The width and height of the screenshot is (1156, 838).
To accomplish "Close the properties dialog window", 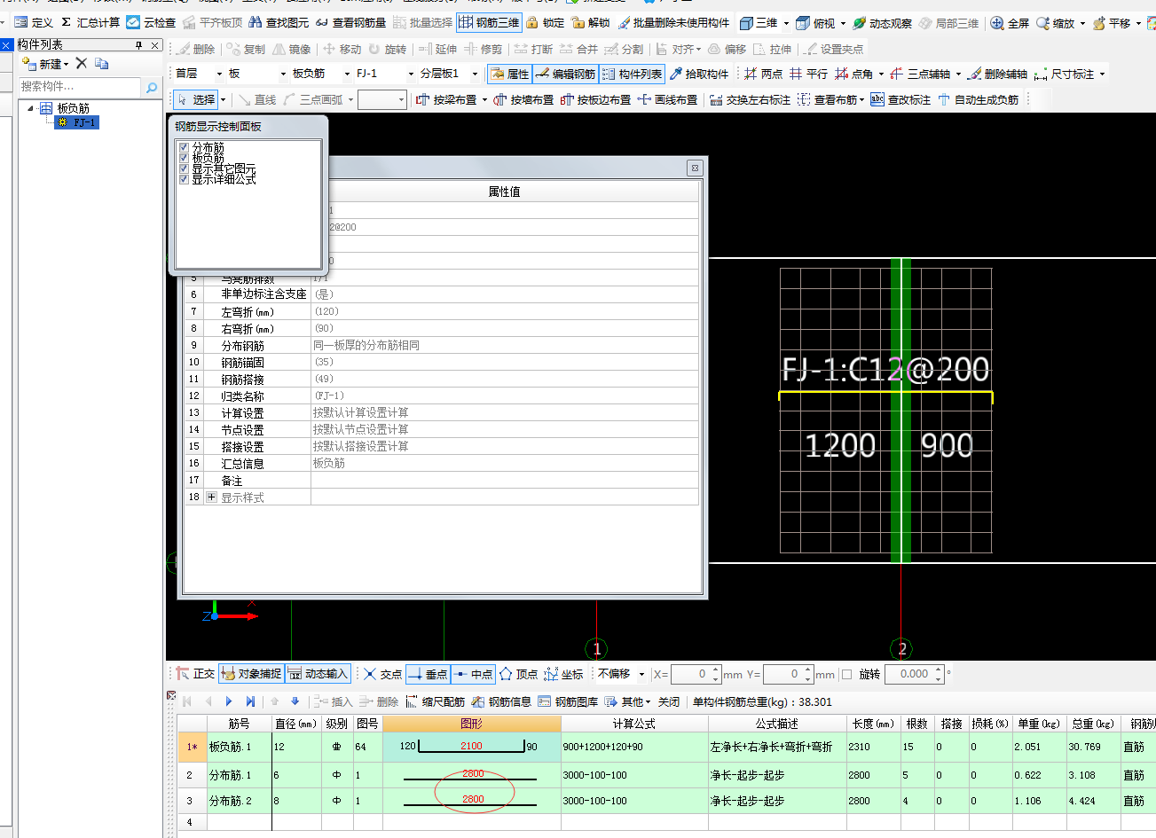I will pos(695,168).
